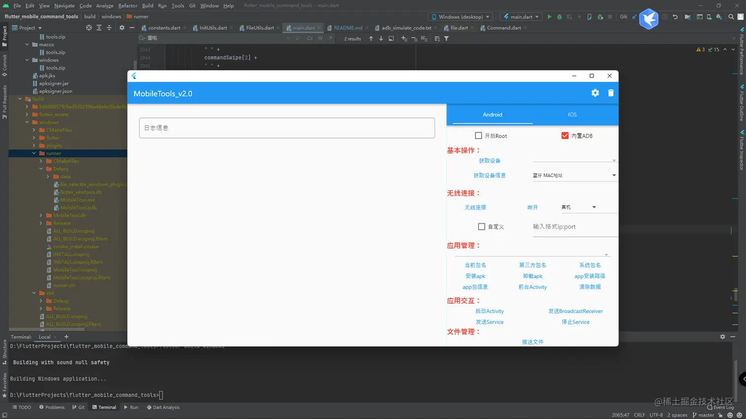The height and width of the screenshot is (419, 746).
Task: Switch to the IOS tab
Action: [572, 114]
